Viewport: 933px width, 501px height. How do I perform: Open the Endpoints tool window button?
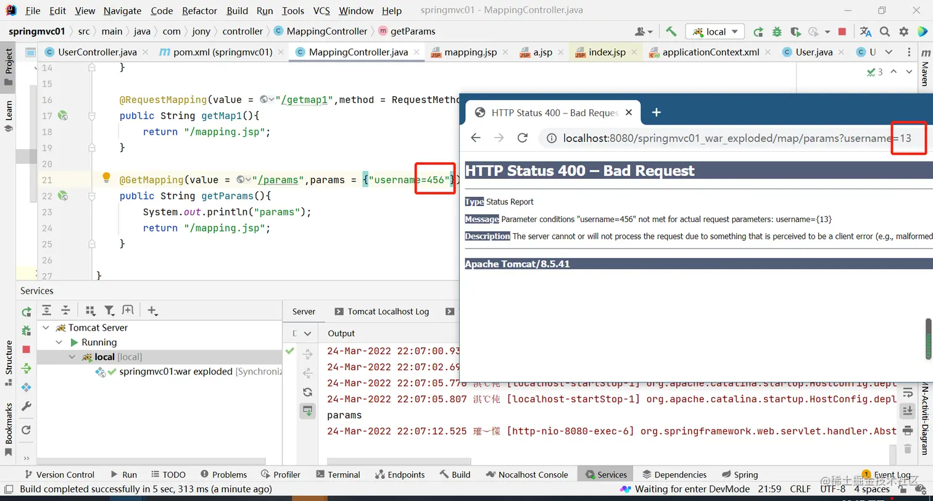(400, 474)
